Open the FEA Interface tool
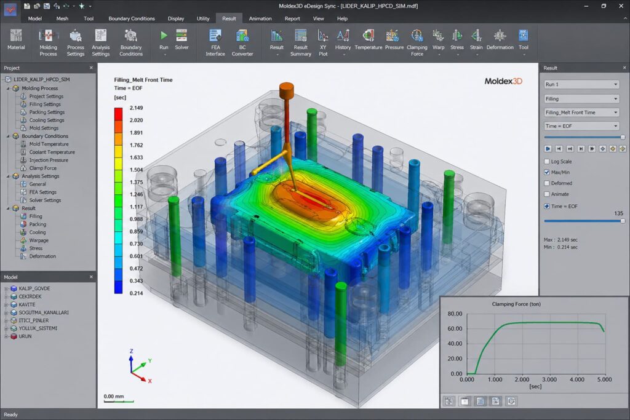 tap(215, 41)
